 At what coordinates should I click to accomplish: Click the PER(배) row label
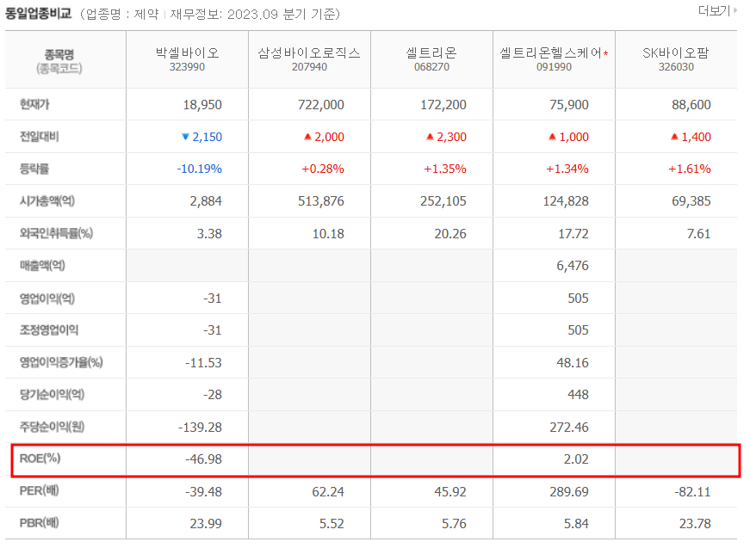click(x=39, y=490)
